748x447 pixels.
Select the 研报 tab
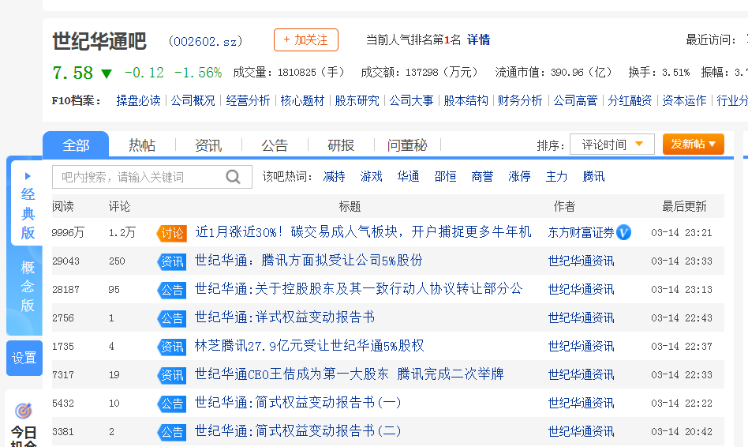pos(341,145)
